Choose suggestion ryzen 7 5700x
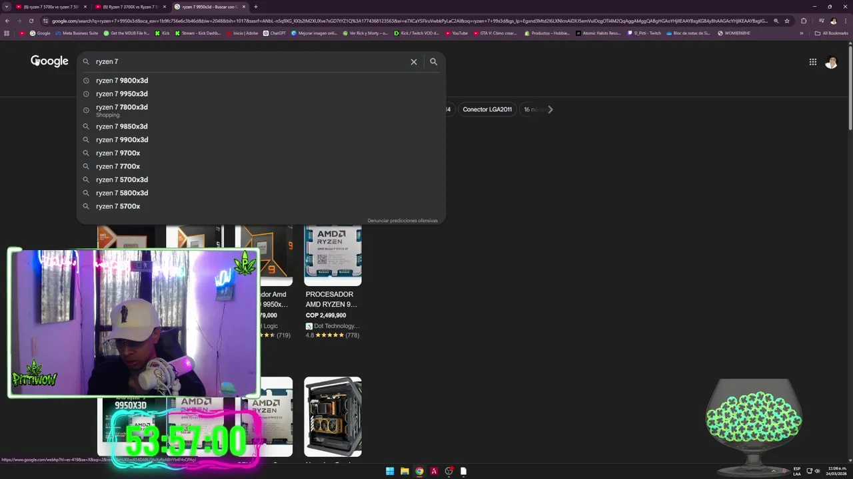 261,206
